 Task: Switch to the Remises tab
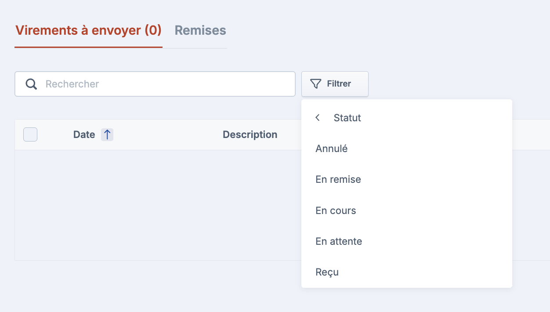point(200,30)
